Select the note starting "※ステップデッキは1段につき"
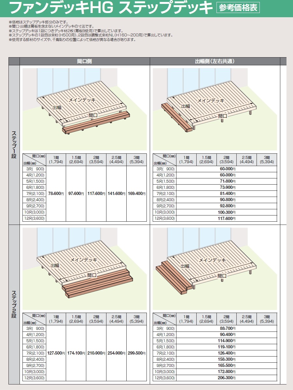The width and height of the screenshot is (293, 390). point(66,31)
